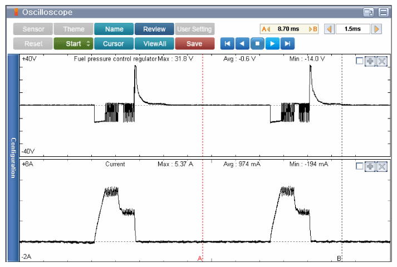397x267 pixels.
Task: Expand the fuel pressure voltage channel
Action: click(x=370, y=61)
